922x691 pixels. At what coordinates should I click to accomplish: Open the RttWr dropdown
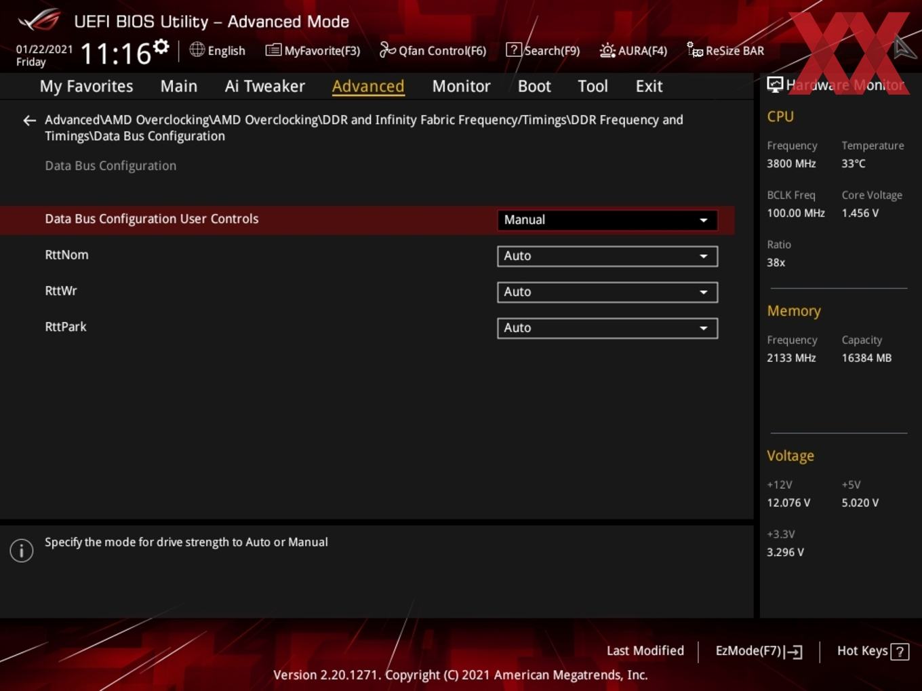click(607, 292)
